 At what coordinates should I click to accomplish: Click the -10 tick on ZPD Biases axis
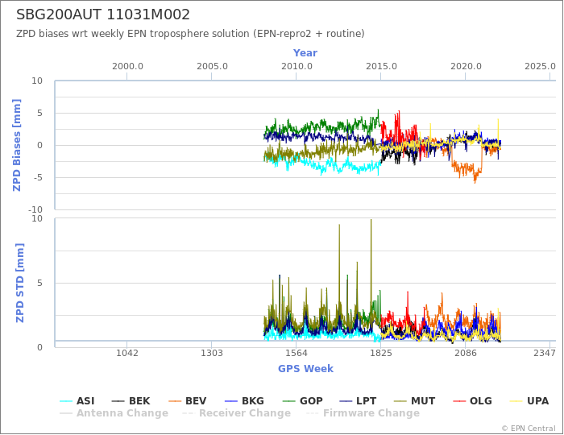(x=35, y=209)
